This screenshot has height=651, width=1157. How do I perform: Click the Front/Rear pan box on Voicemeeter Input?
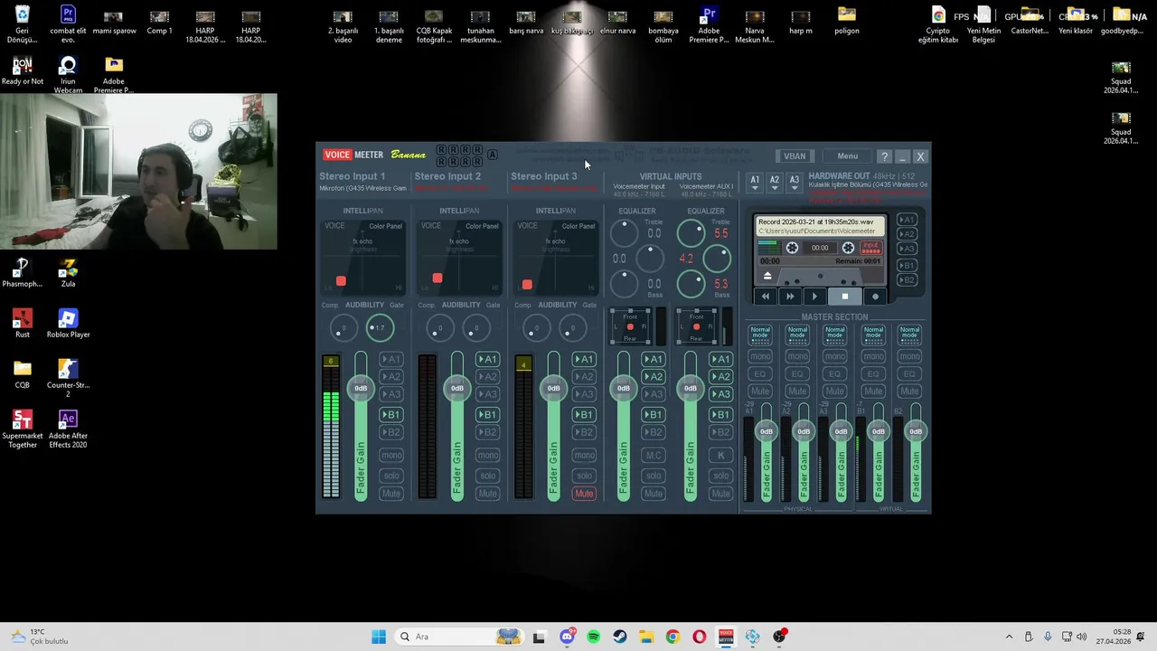630,327
